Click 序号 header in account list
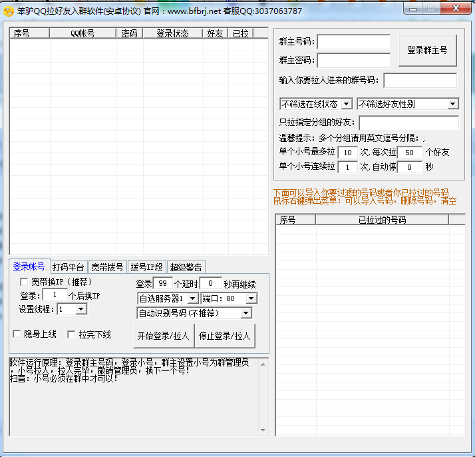Image resolution: width=475 pixels, height=457 pixels. point(29,33)
